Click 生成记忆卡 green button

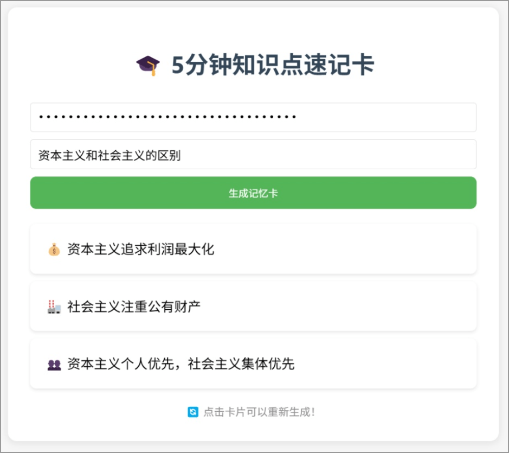253,193
